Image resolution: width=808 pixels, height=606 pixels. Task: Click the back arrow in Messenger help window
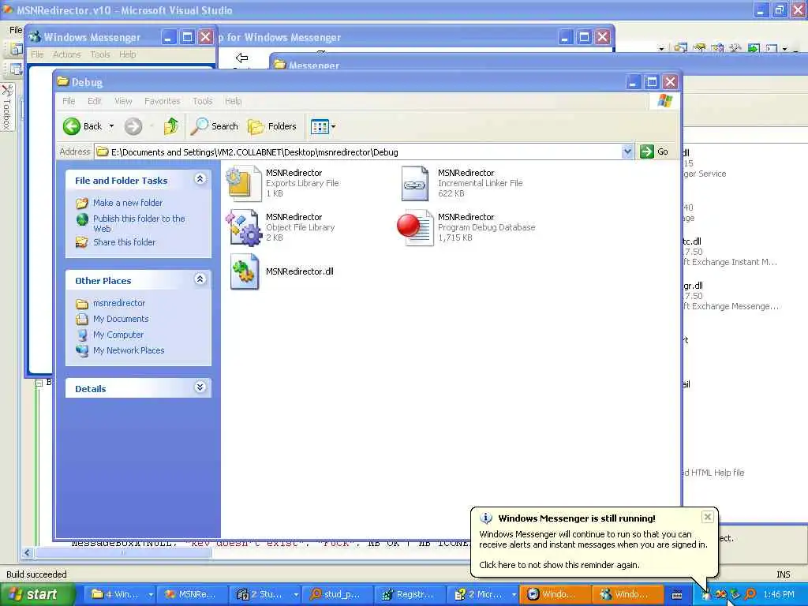(x=241, y=57)
